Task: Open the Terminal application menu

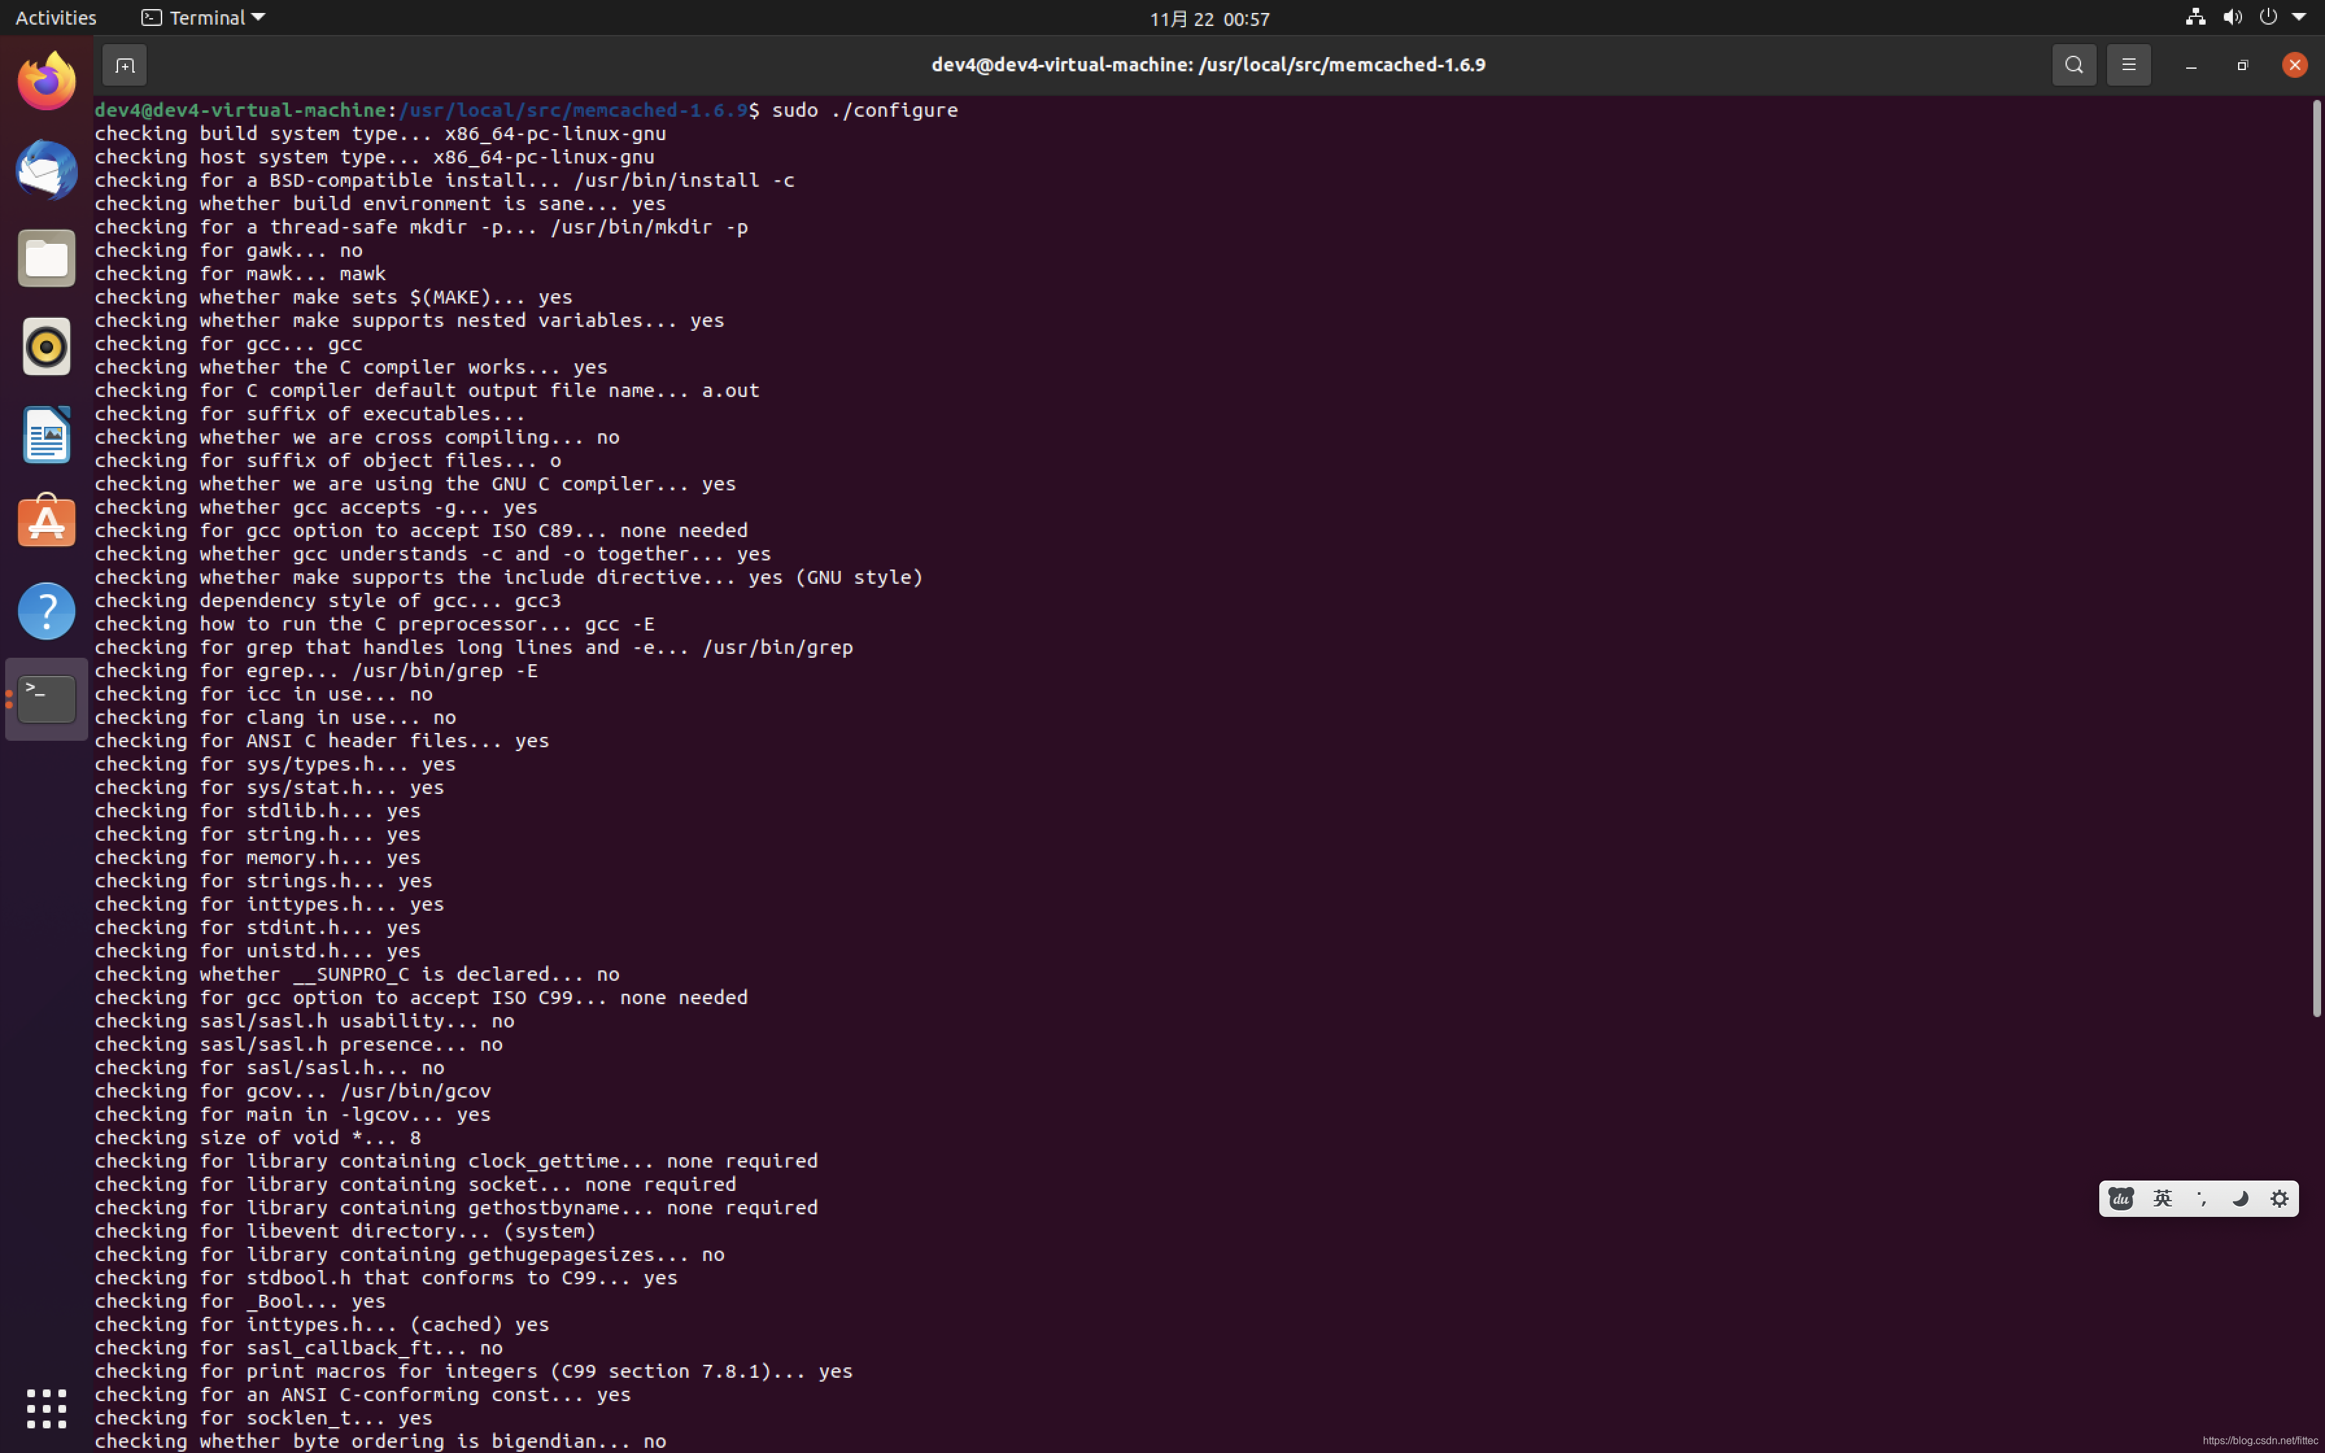Action: point(202,18)
